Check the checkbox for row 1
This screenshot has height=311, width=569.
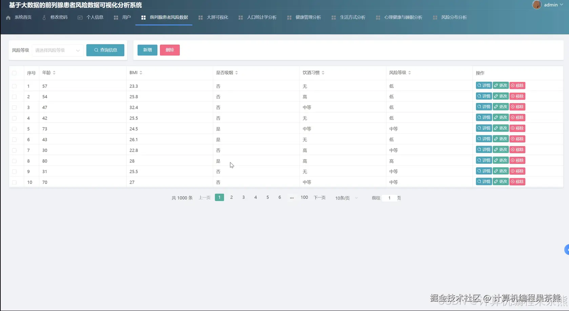pyautogui.click(x=14, y=86)
